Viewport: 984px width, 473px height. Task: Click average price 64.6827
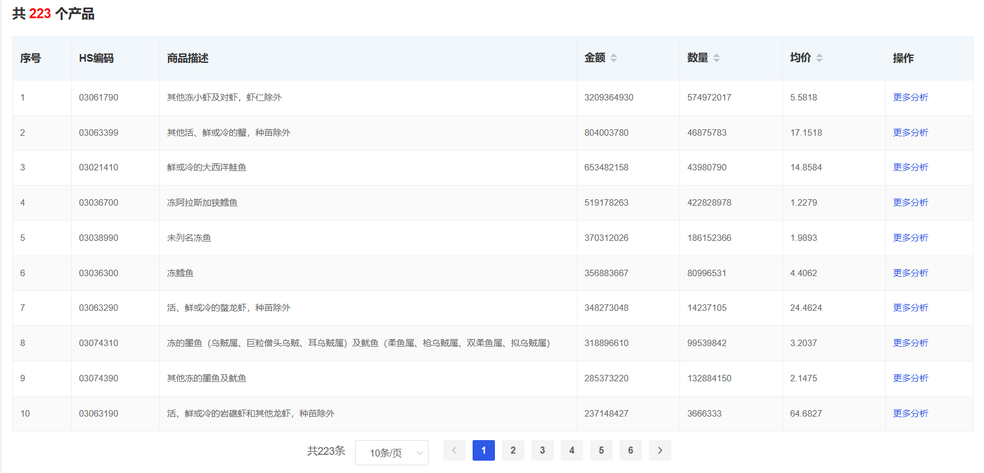806,414
